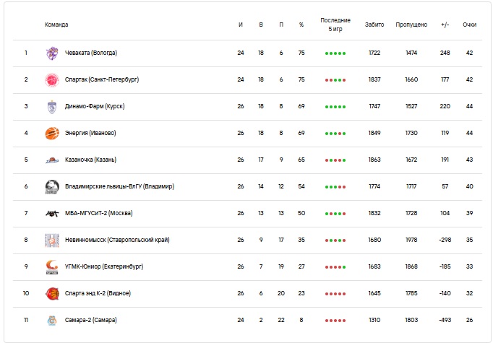Click the Пропущено column header
493x343 pixels.
click(411, 25)
